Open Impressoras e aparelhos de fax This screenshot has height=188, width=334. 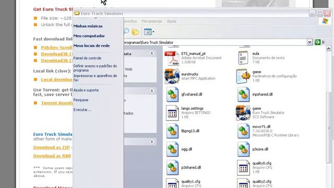(95, 78)
